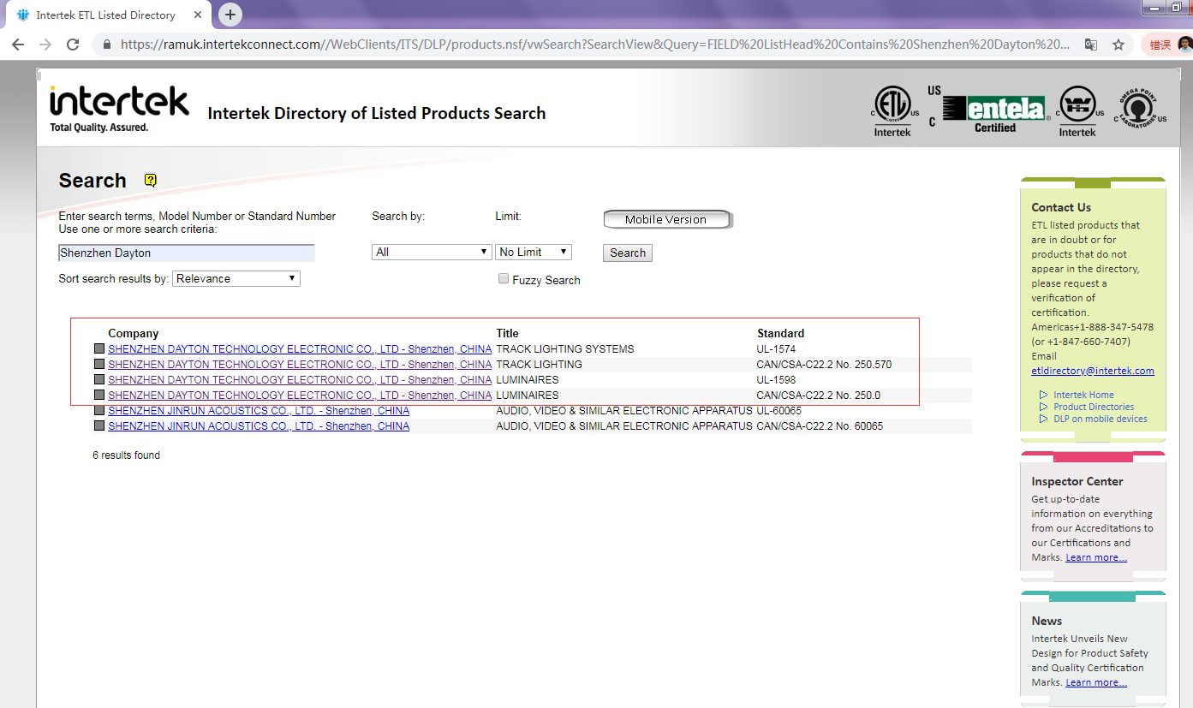Open Shenzhen Dayton link for CAN/CSA-C22.2 No. 250.0

[300, 395]
